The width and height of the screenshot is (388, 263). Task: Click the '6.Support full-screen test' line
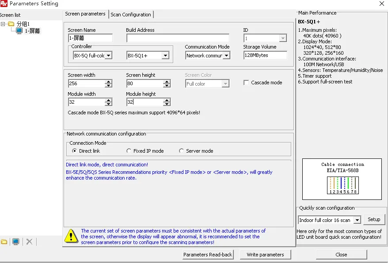(325, 82)
